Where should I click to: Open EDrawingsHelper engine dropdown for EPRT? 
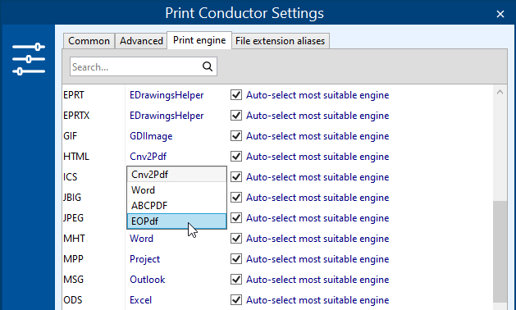point(167,95)
